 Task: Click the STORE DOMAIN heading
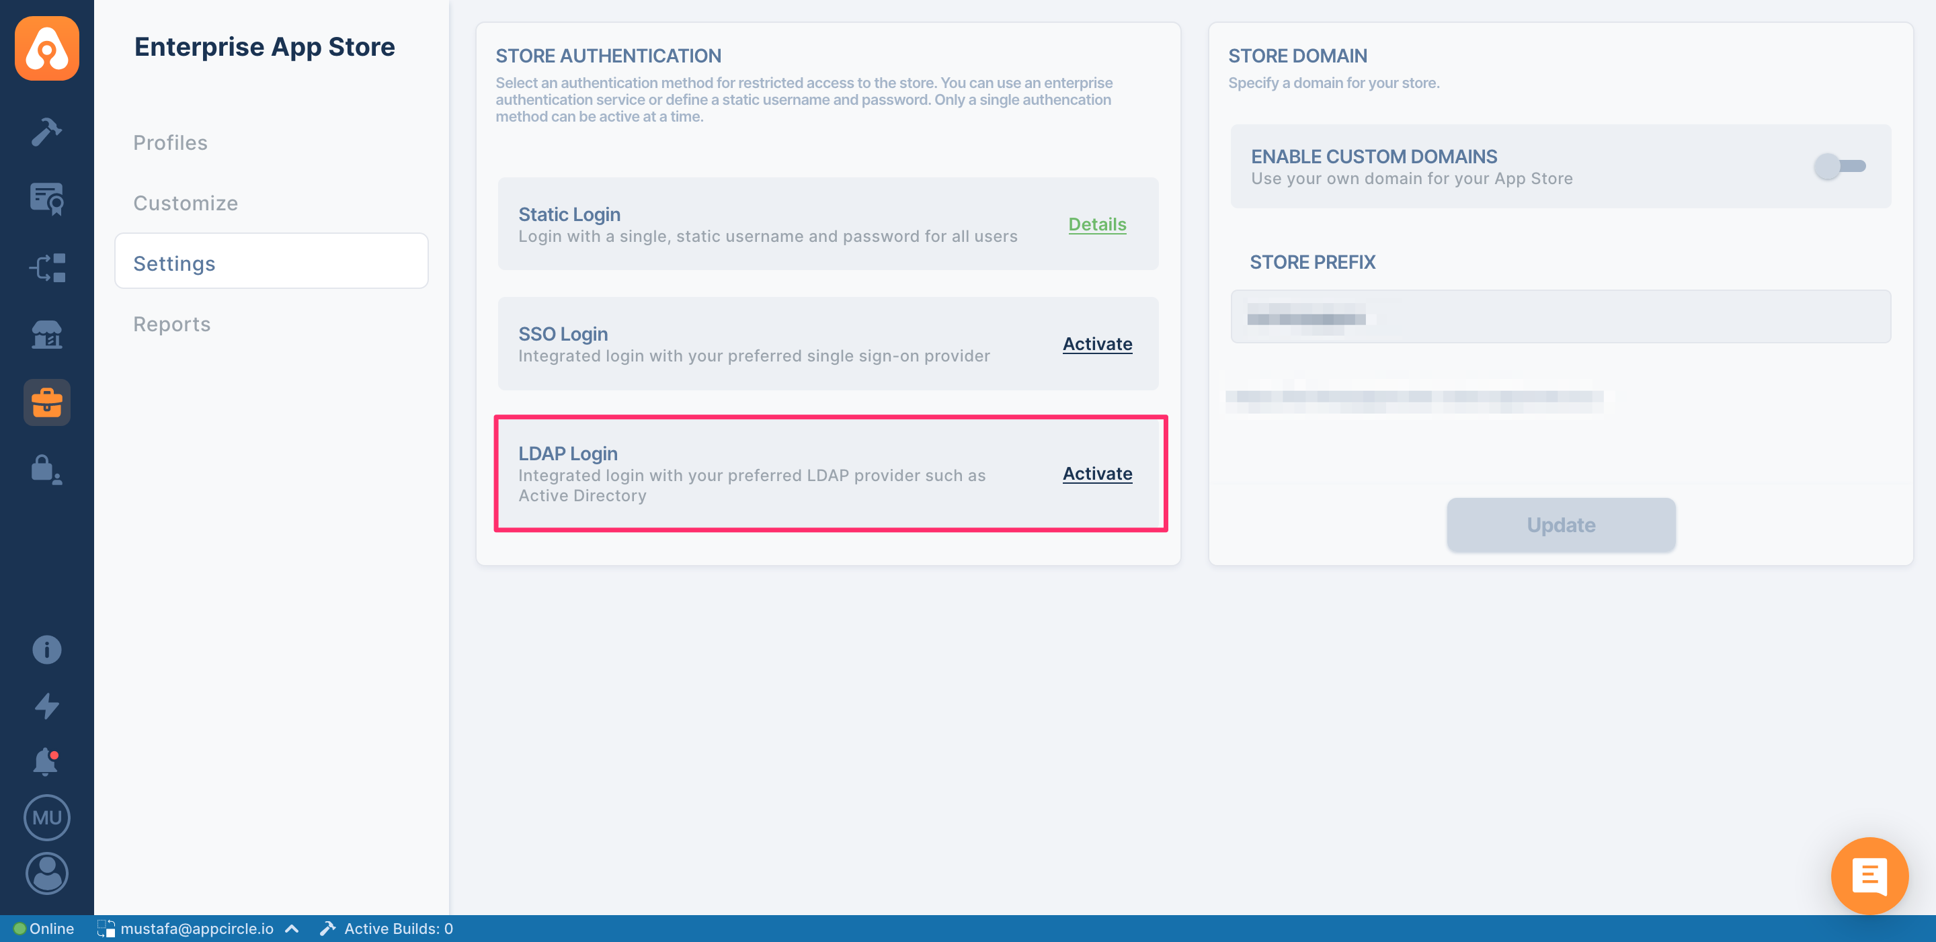pyautogui.click(x=1297, y=56)
